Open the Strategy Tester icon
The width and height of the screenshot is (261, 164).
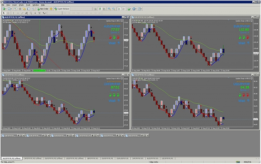[x=33, y=9]
